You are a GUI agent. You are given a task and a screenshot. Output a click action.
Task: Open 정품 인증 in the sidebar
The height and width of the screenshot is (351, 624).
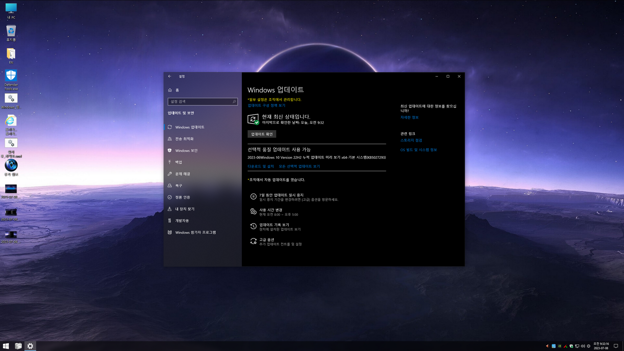[x=202, y=197]
